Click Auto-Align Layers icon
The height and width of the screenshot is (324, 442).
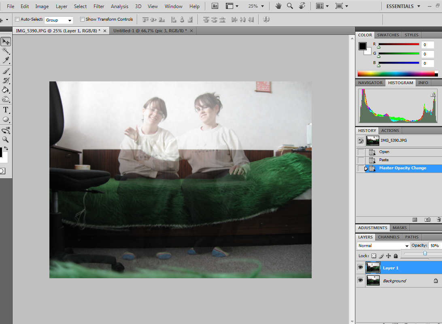[x=266, y=19]
